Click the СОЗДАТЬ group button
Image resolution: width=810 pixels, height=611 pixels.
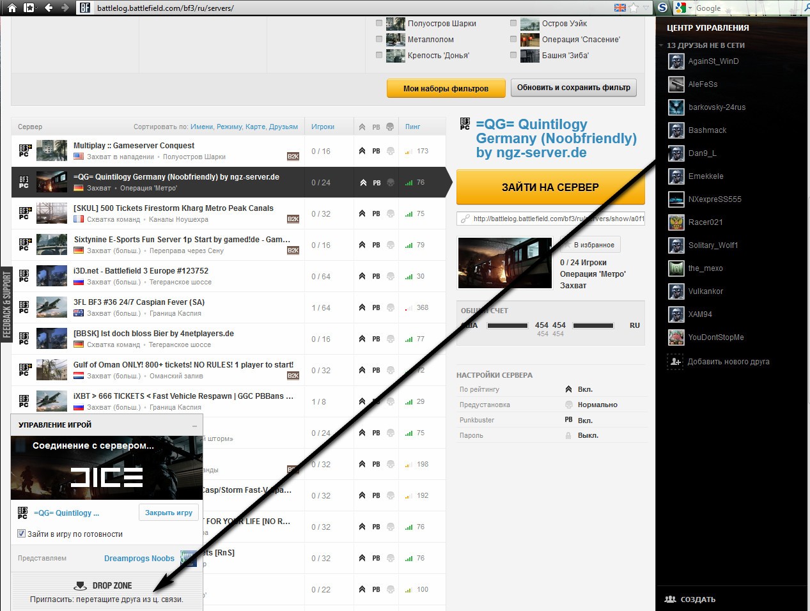coord(690,599)
